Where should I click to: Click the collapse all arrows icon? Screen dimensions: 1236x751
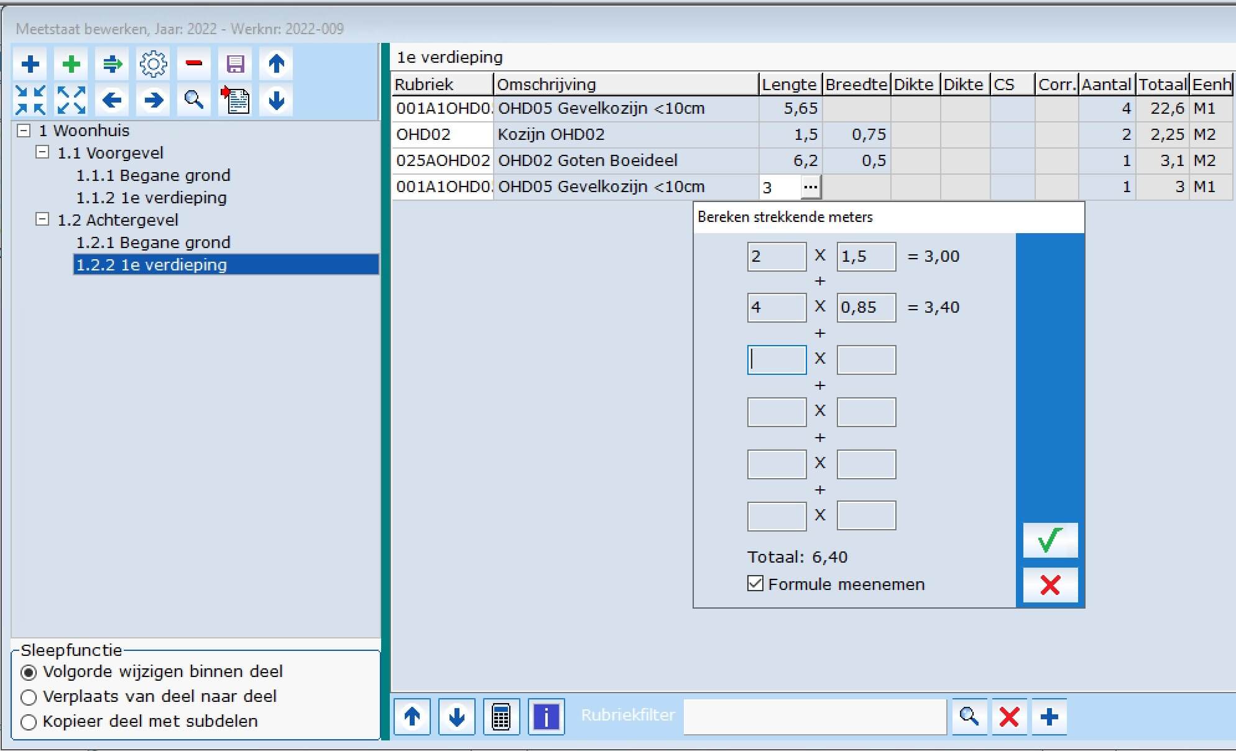tap(30, 100)
